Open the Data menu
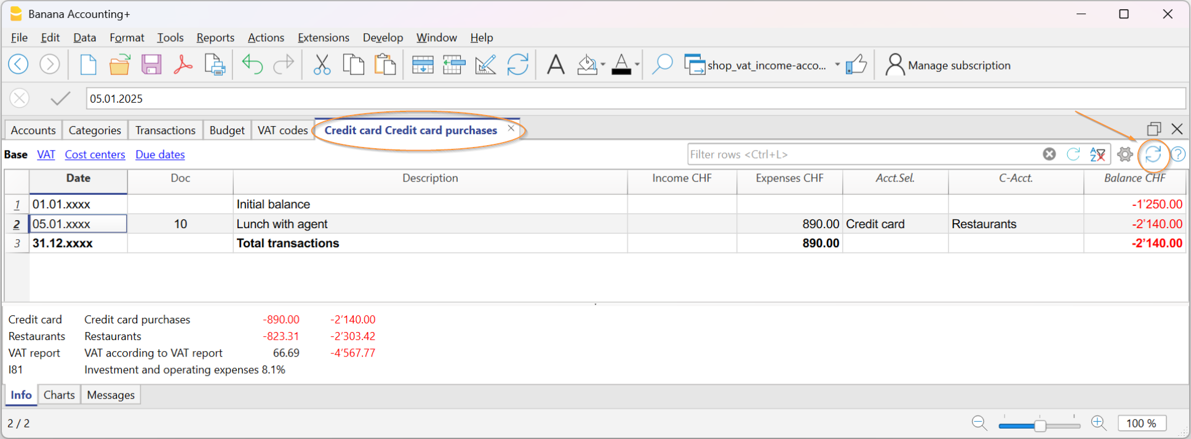Viewport: 1191px width, 439px height. (x=84, y=38)
